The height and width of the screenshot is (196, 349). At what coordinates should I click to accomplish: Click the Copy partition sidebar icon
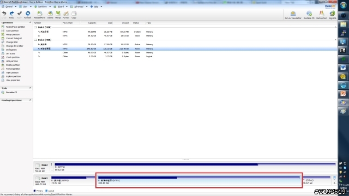(3, 30)
